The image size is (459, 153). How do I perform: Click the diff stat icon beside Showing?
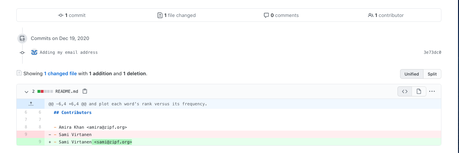(19, 73)
